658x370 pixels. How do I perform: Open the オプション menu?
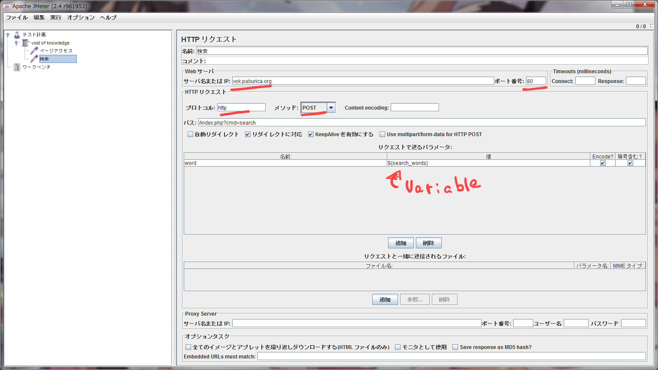tap(81, 18)
